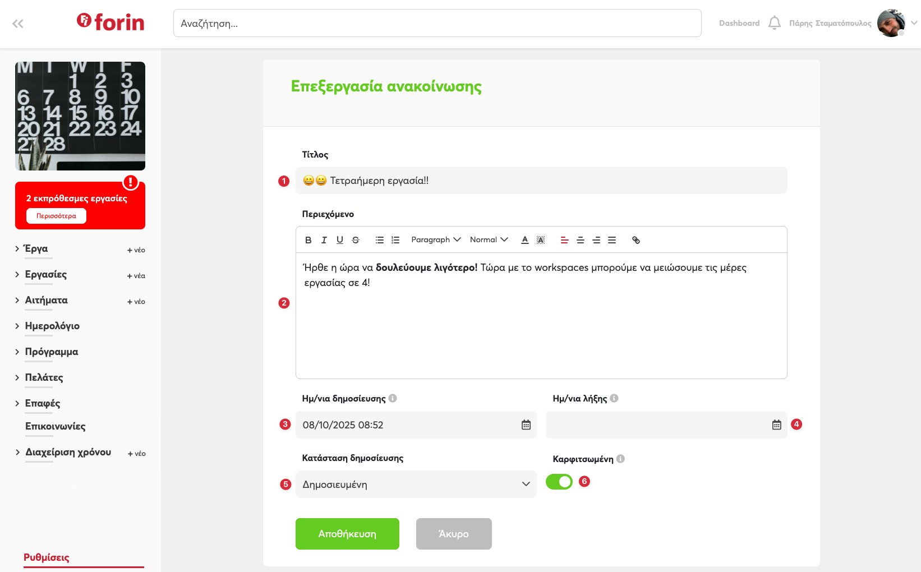The image size is (921, 572).
Task: Click into the Τίτλος title field
Action: click(x=541, y=181)
